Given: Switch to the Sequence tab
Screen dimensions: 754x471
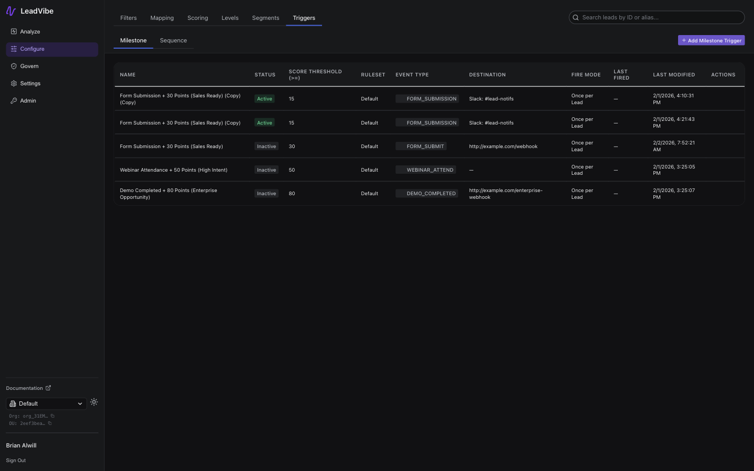Looking at the screenshot, I should (173, 40).
